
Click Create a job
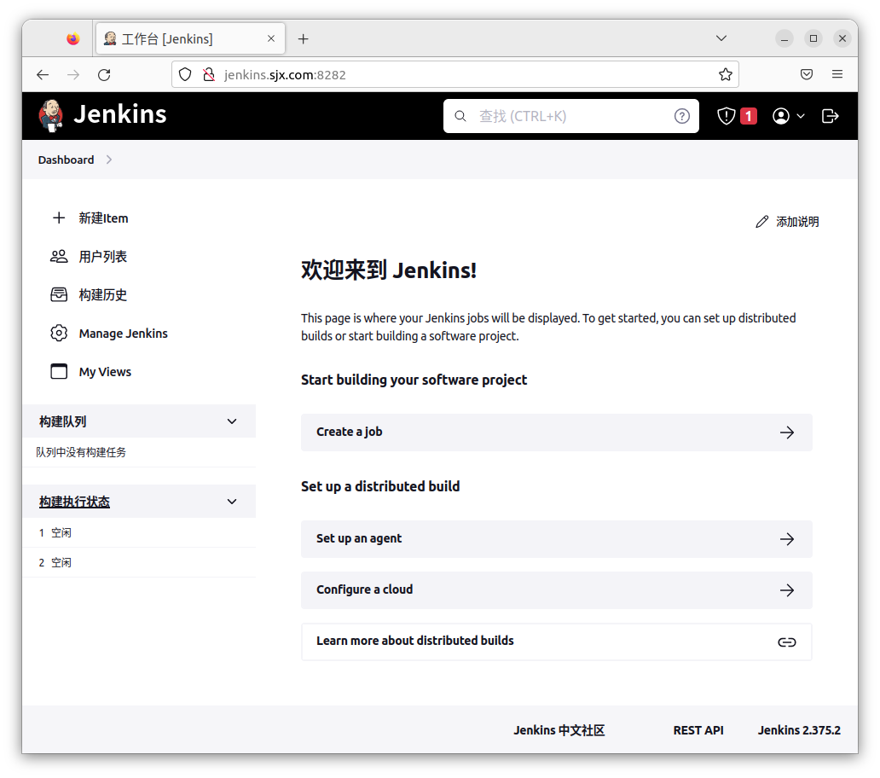[556, 433]
